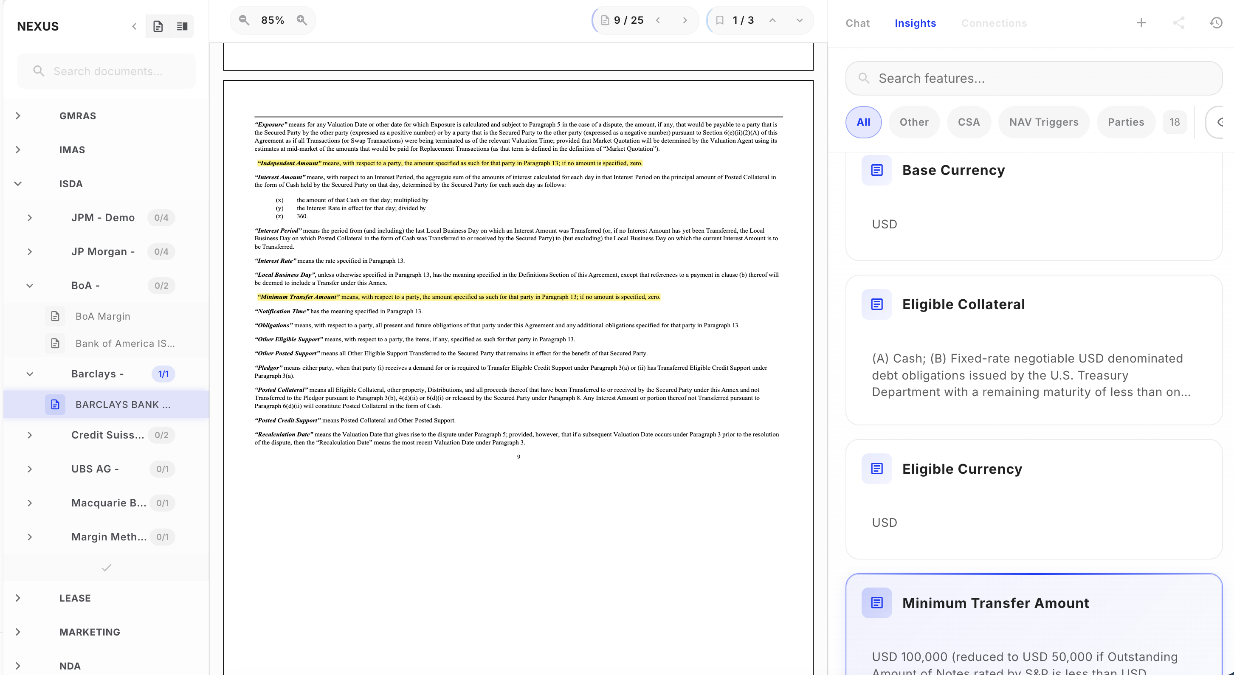Enable the NAV Triggers filter
This screenshot has width=1234, height=675.
pos(1044,122)
